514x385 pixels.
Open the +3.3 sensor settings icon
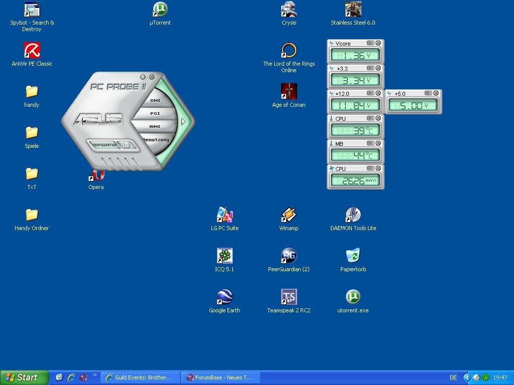370,68
